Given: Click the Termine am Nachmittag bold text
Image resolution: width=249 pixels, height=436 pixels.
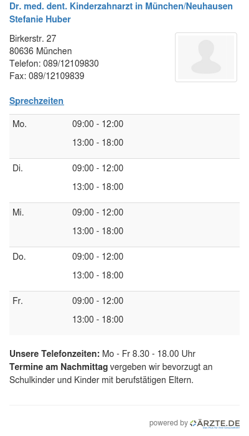Looking at the screenshot, I should coord(59,367).
